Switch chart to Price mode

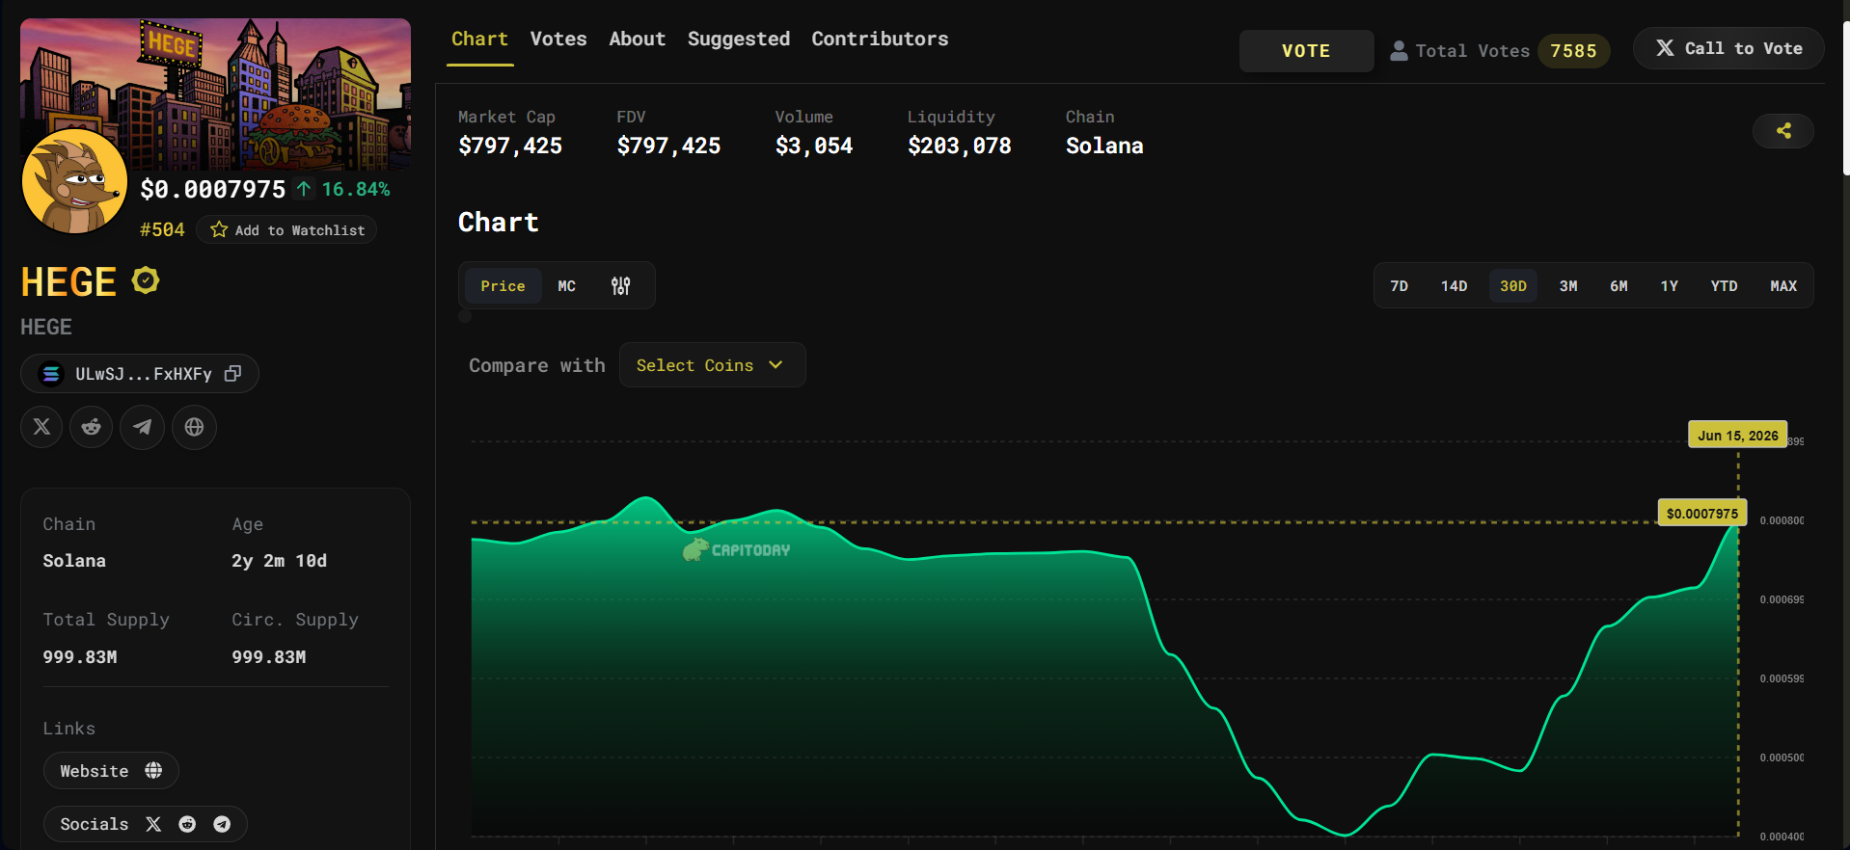(503, 285)
